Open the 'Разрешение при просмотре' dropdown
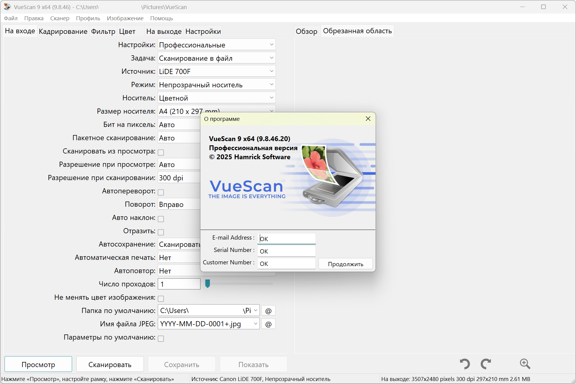 pos(179,164)
